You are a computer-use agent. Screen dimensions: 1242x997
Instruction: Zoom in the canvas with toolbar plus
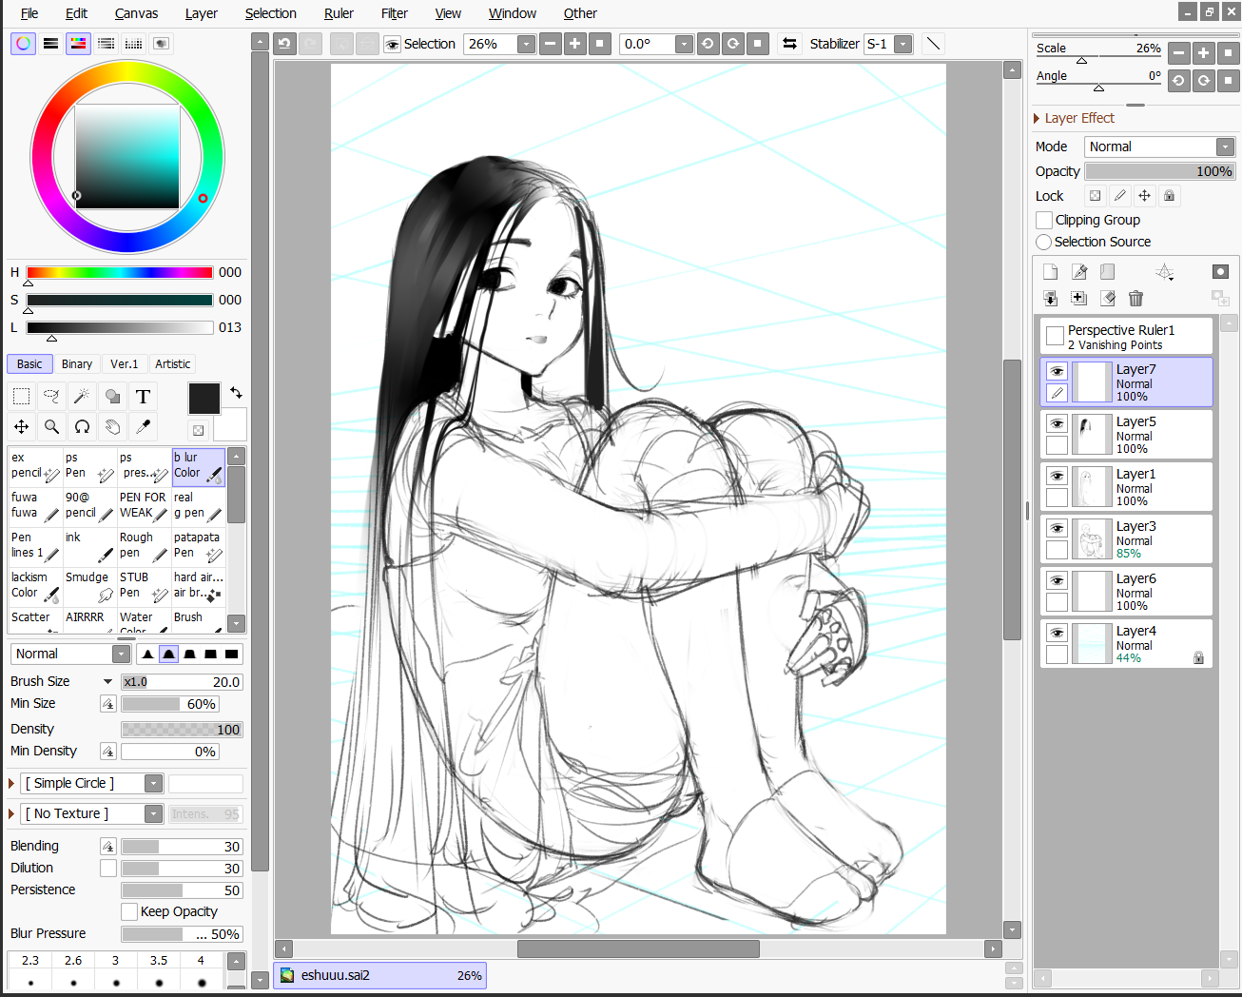click(x=575, y=44)
